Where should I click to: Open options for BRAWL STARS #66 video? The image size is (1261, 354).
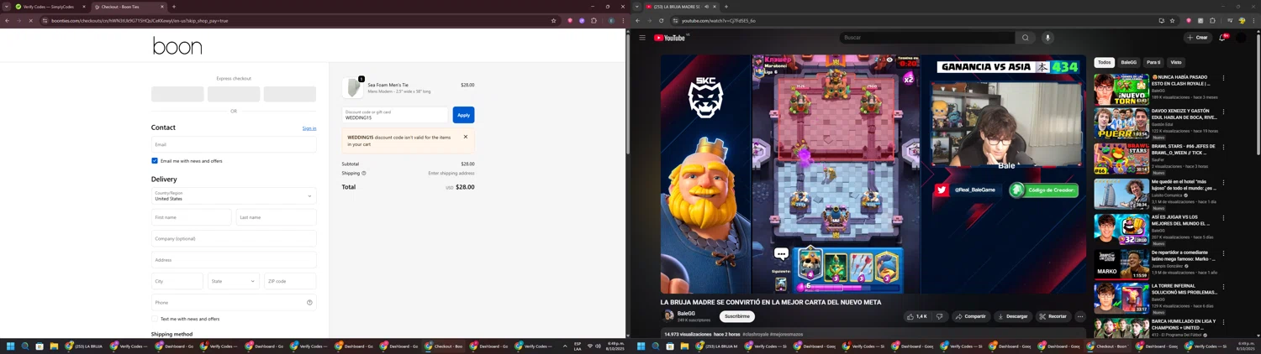tap(1223, 147)
